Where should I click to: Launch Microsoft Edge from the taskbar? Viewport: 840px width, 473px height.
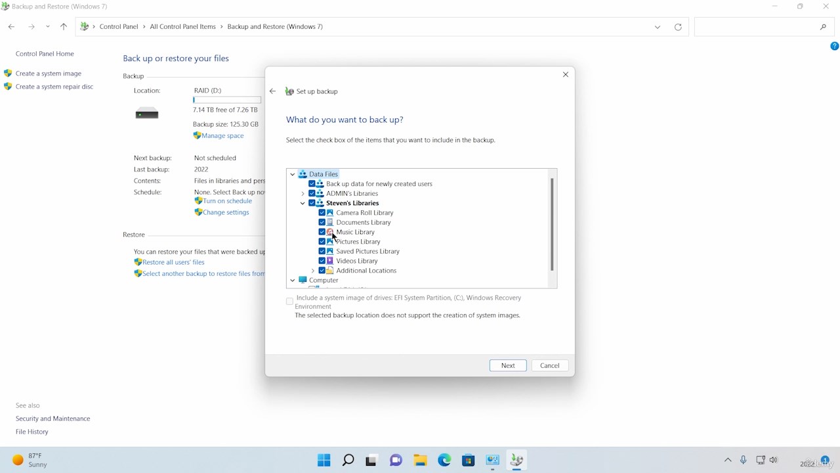(x=444, y=460)
